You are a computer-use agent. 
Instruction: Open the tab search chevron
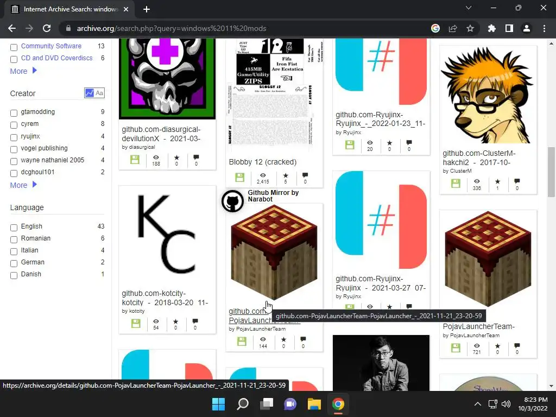(469, 8)
